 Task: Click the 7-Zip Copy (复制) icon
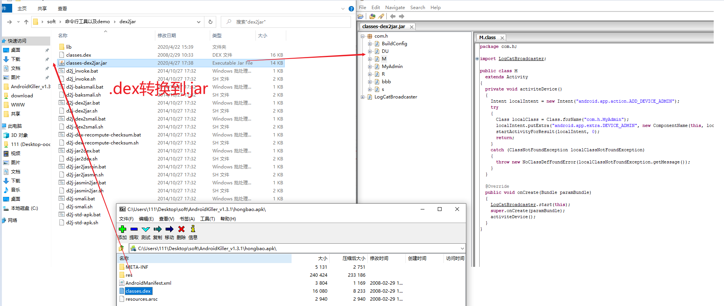[x=158, y=229]
